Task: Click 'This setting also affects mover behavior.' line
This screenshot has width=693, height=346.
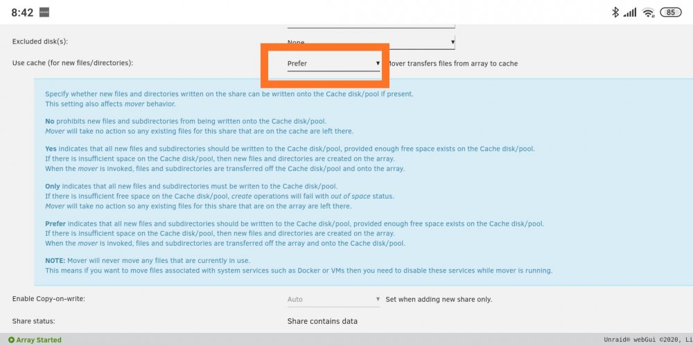Action: coord(110,104)
